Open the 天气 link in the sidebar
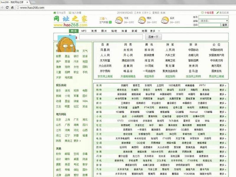236x177 pixels. pos(85,51)
